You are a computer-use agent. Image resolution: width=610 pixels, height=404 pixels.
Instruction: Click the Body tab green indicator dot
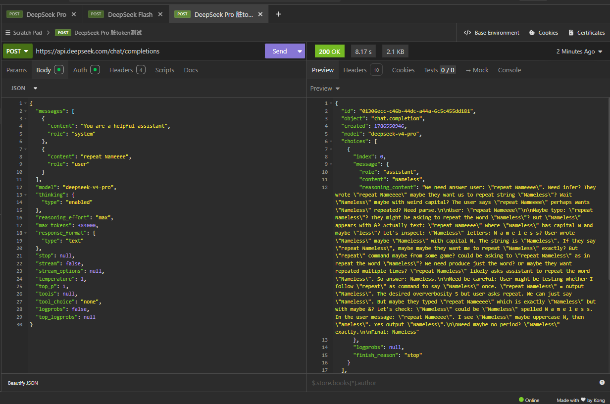(59, 70)
